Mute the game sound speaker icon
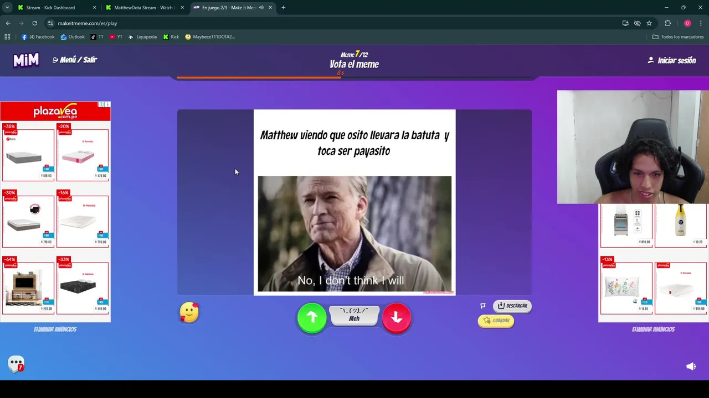The width and height of the screenshot is (709, 398). [x=691, y=366]
